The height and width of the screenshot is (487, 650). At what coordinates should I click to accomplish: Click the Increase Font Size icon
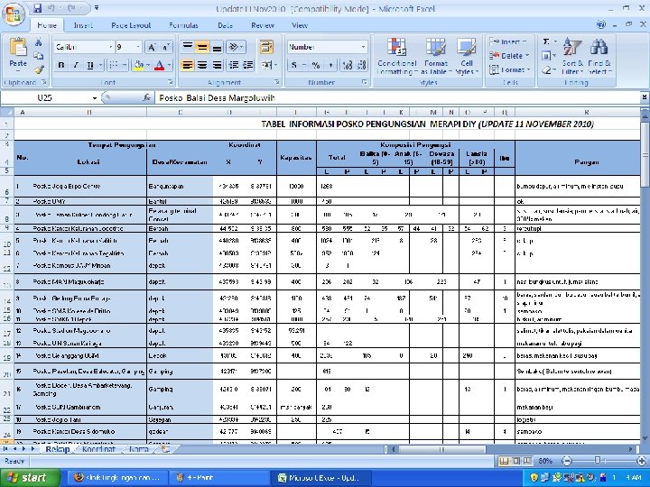point(152,47)
